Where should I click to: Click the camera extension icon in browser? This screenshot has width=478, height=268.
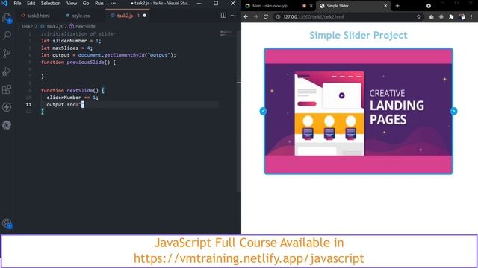tap(431, 17)
